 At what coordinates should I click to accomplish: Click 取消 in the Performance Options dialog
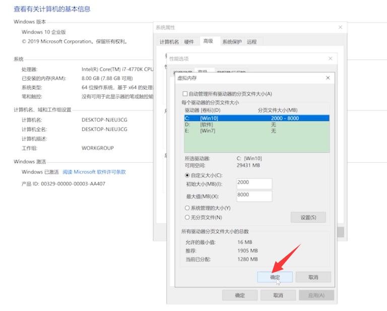tap(278, 295)
